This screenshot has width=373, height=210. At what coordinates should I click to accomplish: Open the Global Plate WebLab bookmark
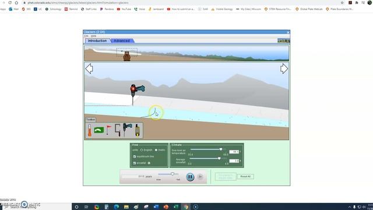tap(309, 9)
